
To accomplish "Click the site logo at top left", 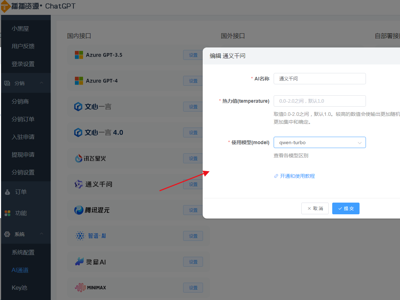I will click(5, 6).
